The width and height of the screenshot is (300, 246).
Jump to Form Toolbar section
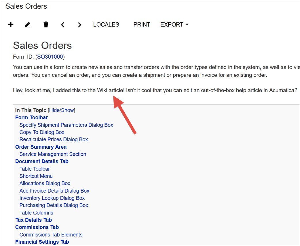(31, 118)
